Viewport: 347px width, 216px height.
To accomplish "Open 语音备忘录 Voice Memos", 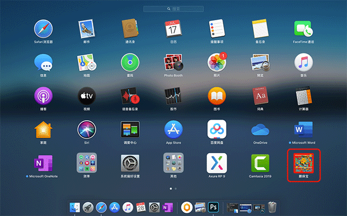I will point(130,96).
